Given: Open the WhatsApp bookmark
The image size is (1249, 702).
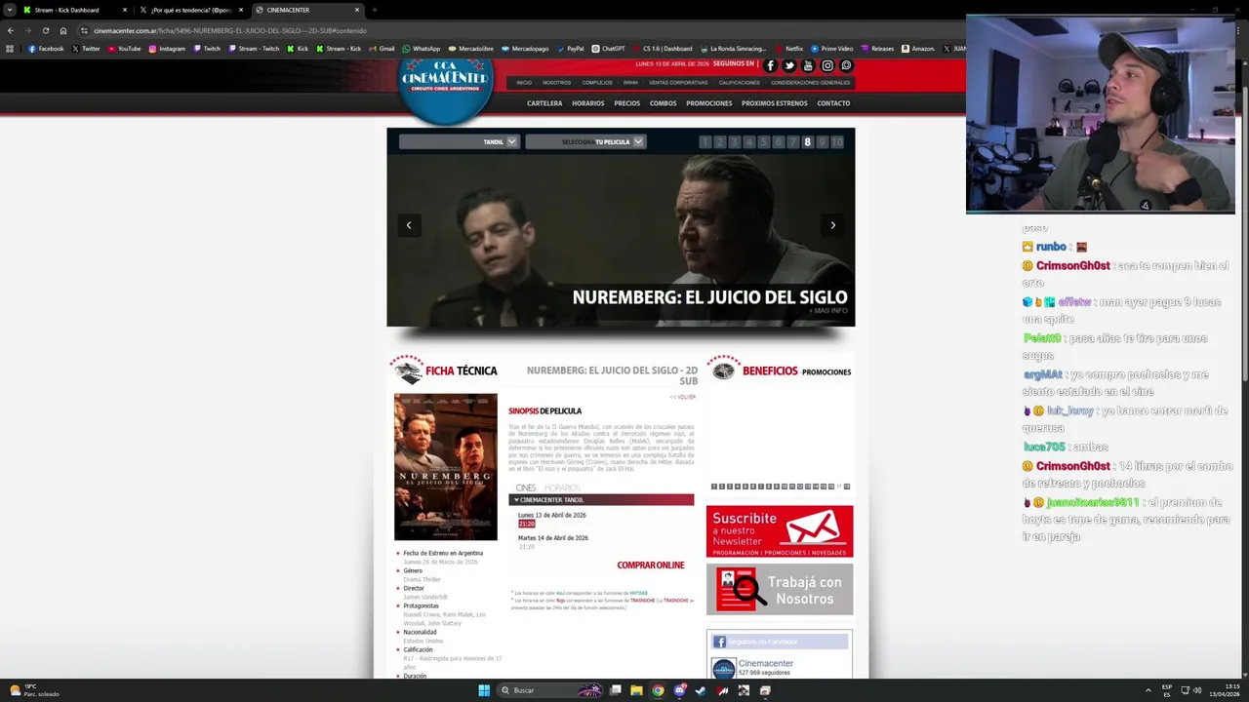Looking at the screenshot, I should pyautogui.click(x=422, y=49).
